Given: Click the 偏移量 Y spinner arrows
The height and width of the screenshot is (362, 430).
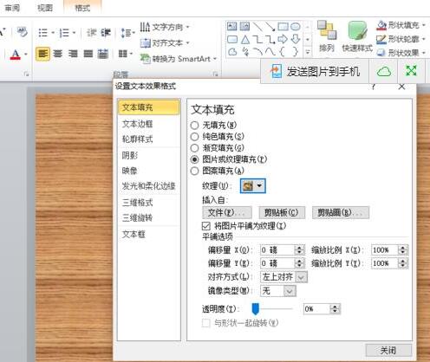Looking at the screenshot, I should [299, 263].
